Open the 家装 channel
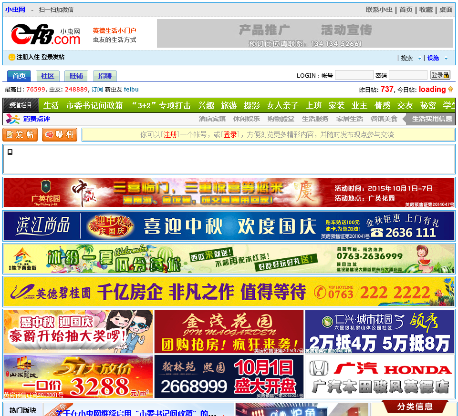The width and height of the screenshot is (458, 416). point(336,105)
